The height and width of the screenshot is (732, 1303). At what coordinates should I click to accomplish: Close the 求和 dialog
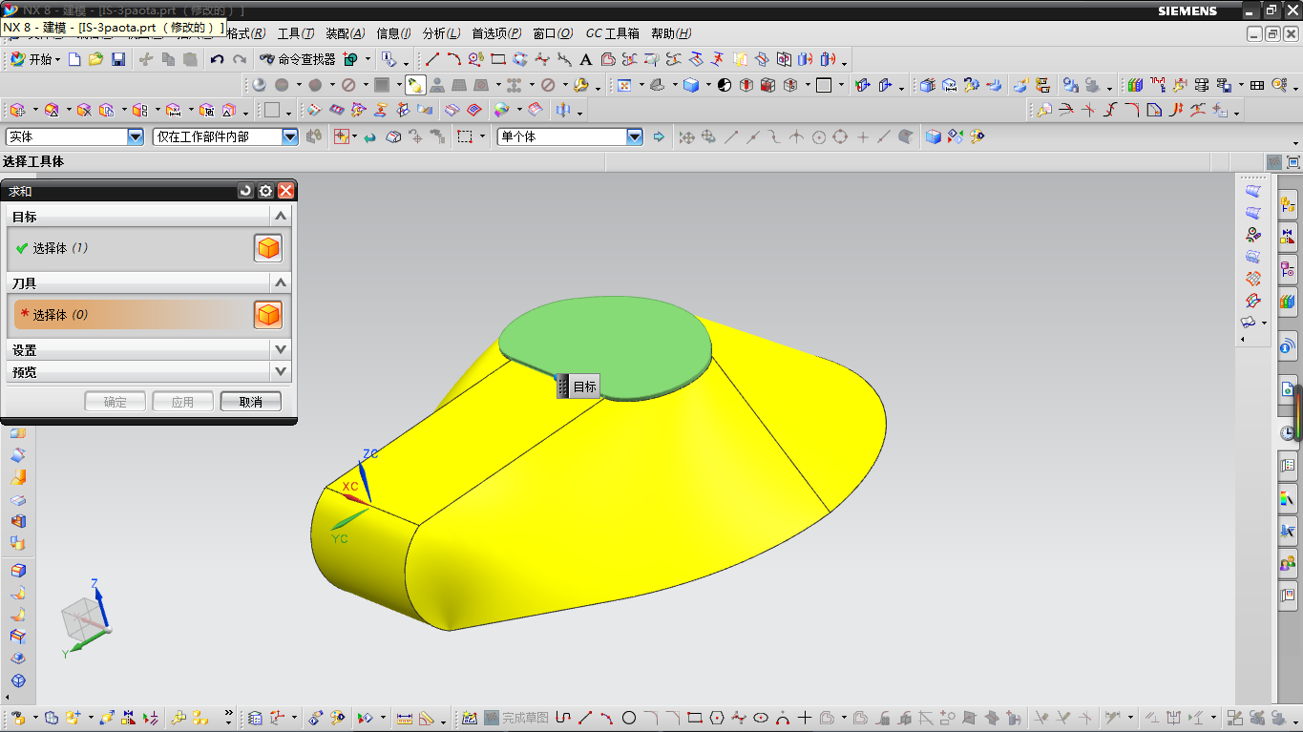point(285,191)
